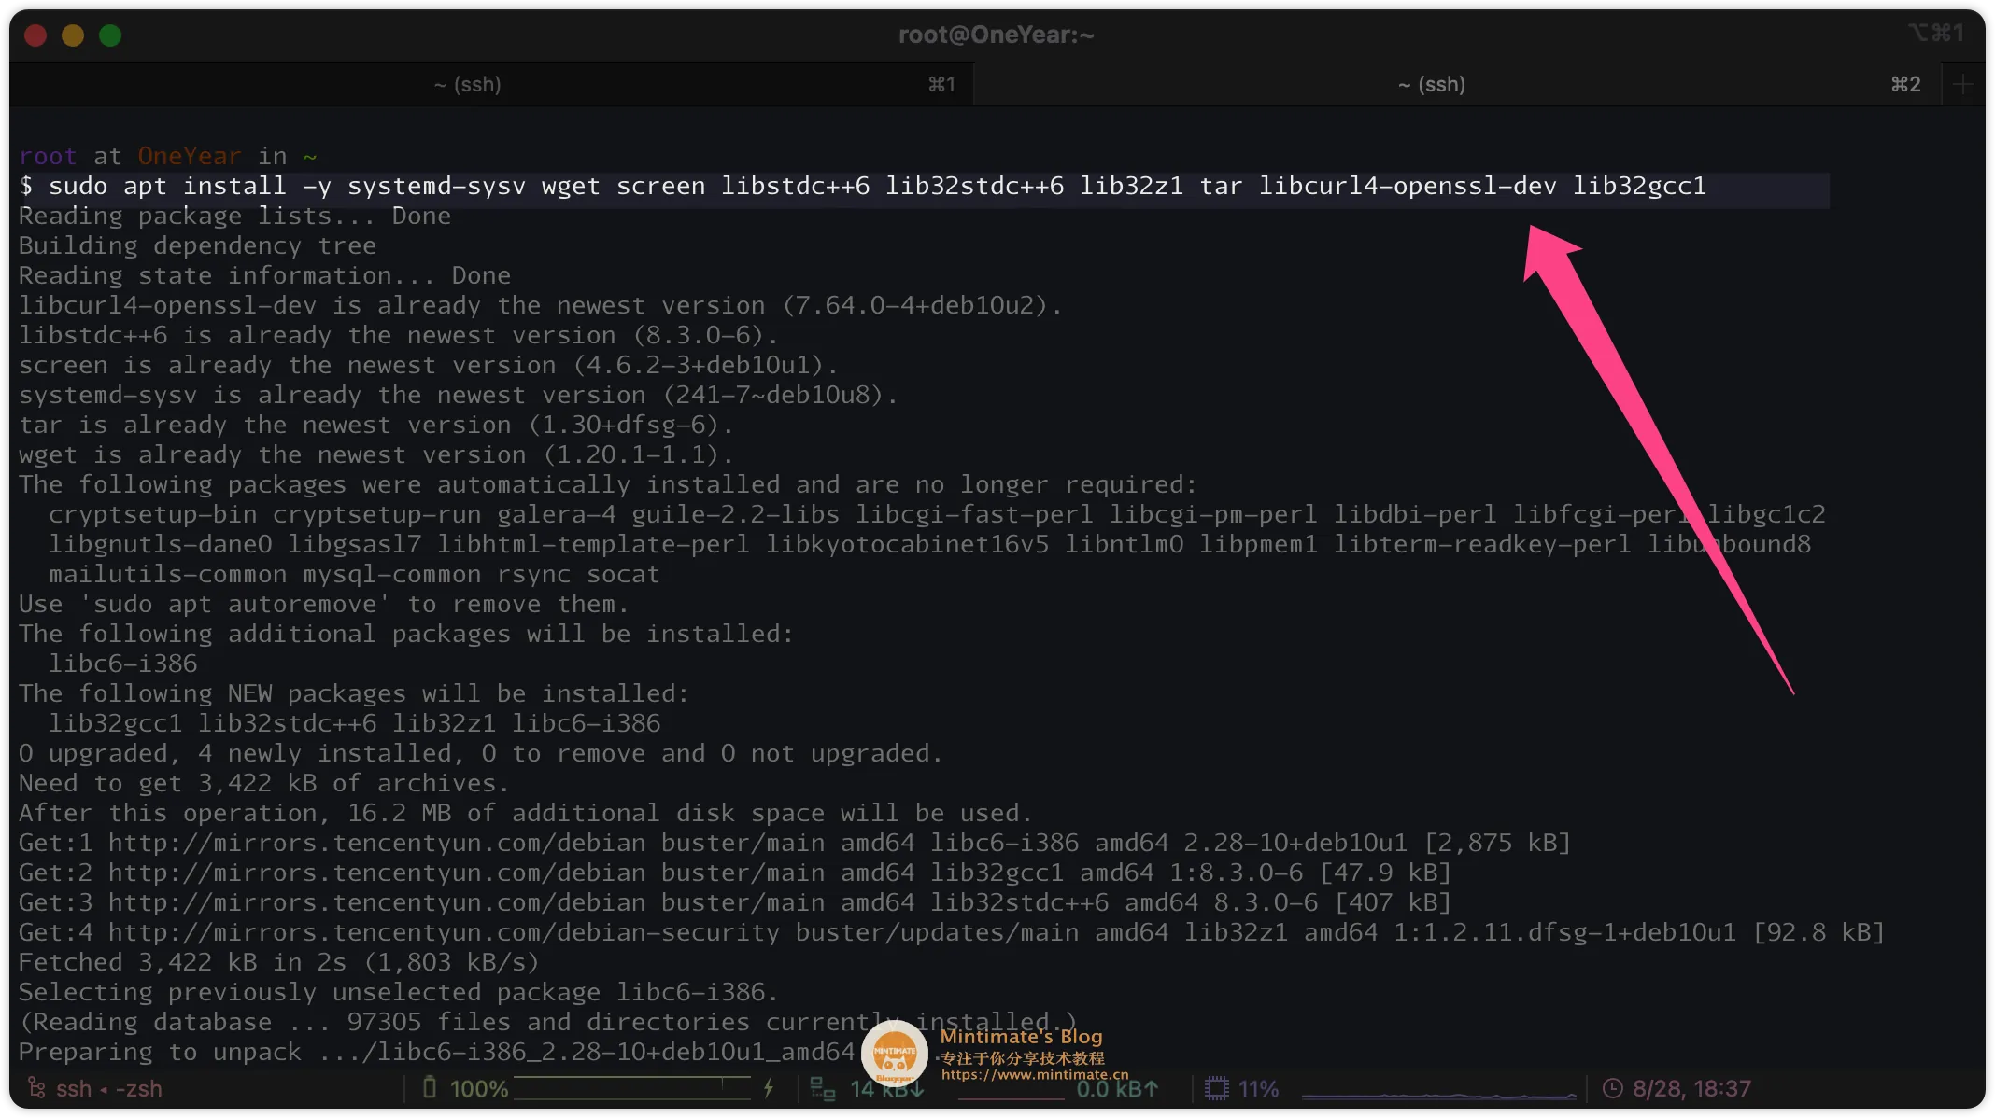Click the Mintimate's Blog title text
Screen dimensions: 1995x1118
pos(1021,1037)
